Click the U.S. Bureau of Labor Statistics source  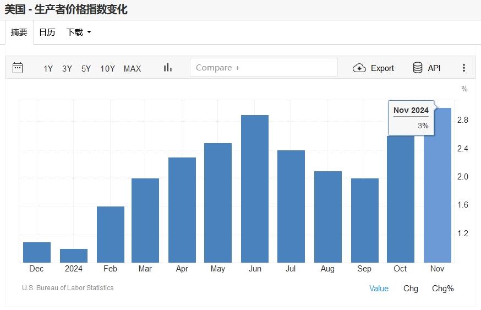coord(68,288)
